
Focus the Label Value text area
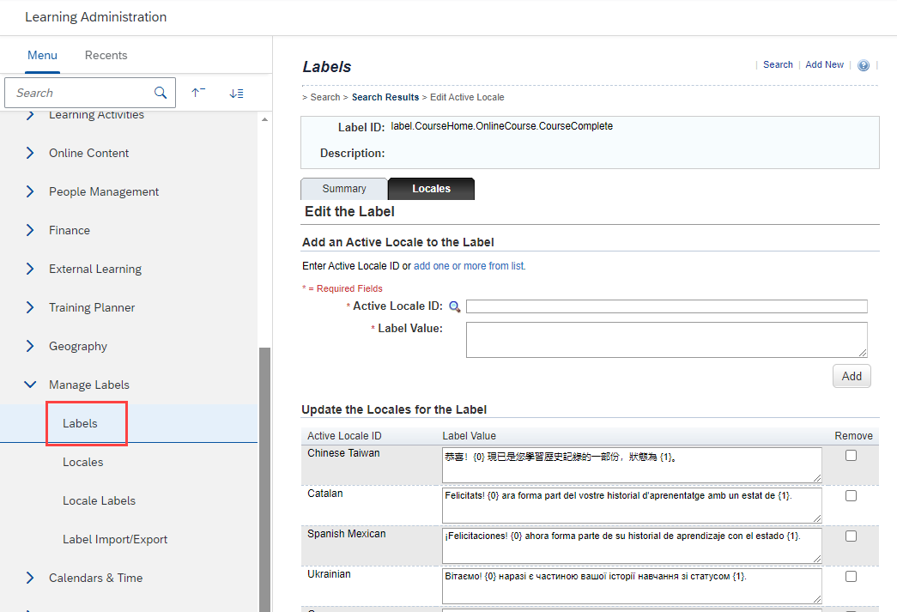tap(666, 340)
